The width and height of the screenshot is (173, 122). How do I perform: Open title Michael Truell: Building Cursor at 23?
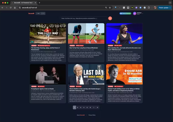(x=124, y=90)
